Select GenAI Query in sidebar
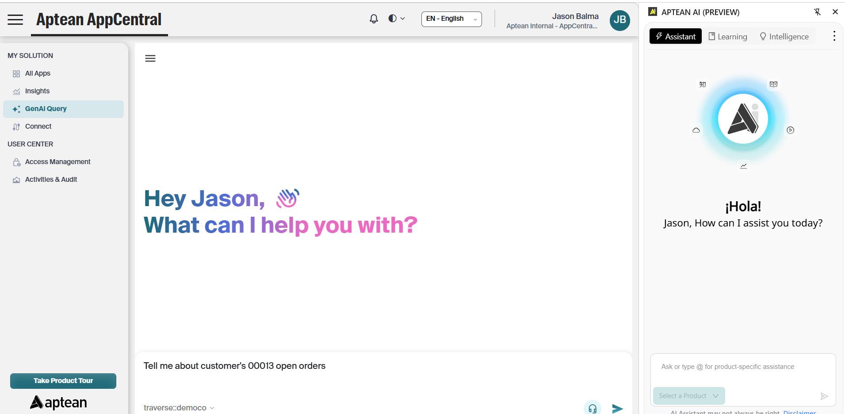Image resolution: width=845 pixels, height=414 pixels. pos(63,109)
